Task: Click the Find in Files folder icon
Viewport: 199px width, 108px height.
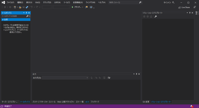Action: click(x=86, y=7)
